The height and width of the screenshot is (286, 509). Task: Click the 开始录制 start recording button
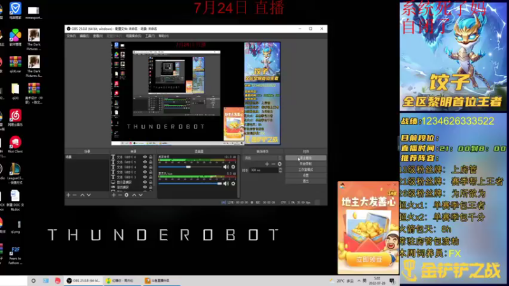click(x=306, y=164)
